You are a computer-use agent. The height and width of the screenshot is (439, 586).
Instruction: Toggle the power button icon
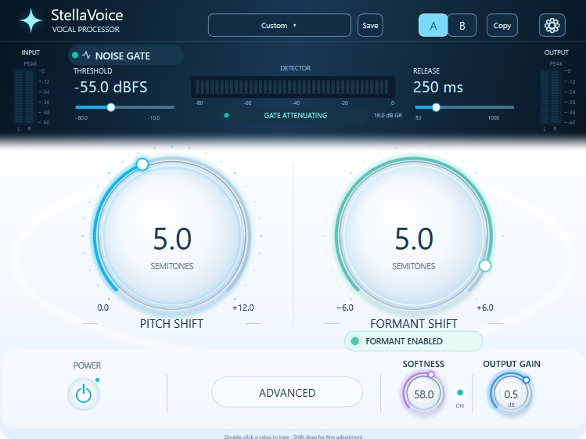(x=84, y=394)
